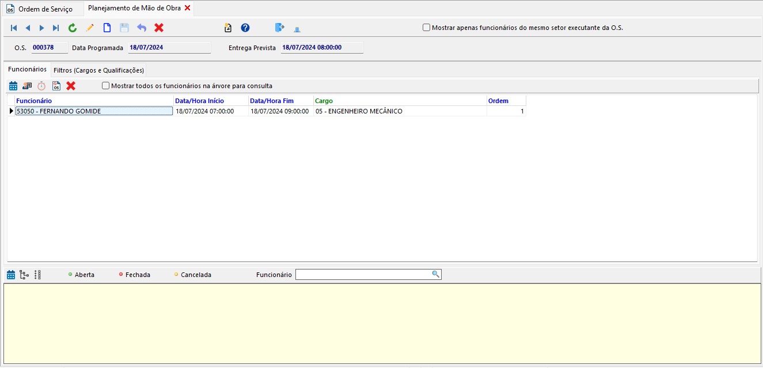Click the calendar icon in the bottom panel

click(11, 275)
